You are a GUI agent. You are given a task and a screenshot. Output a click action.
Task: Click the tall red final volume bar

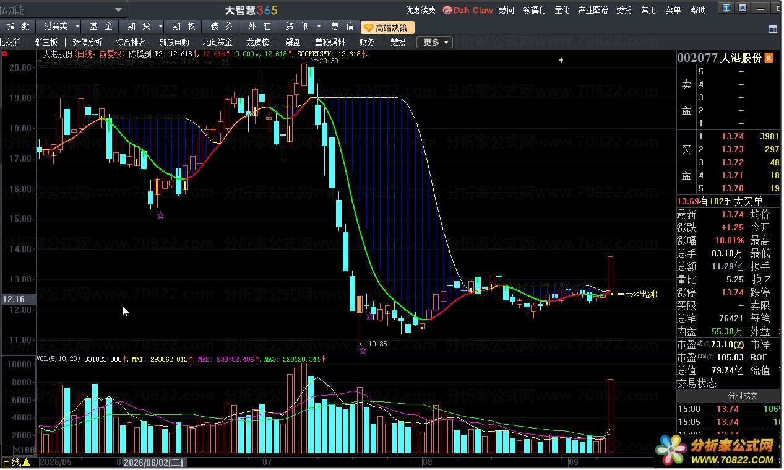[610, 416]
